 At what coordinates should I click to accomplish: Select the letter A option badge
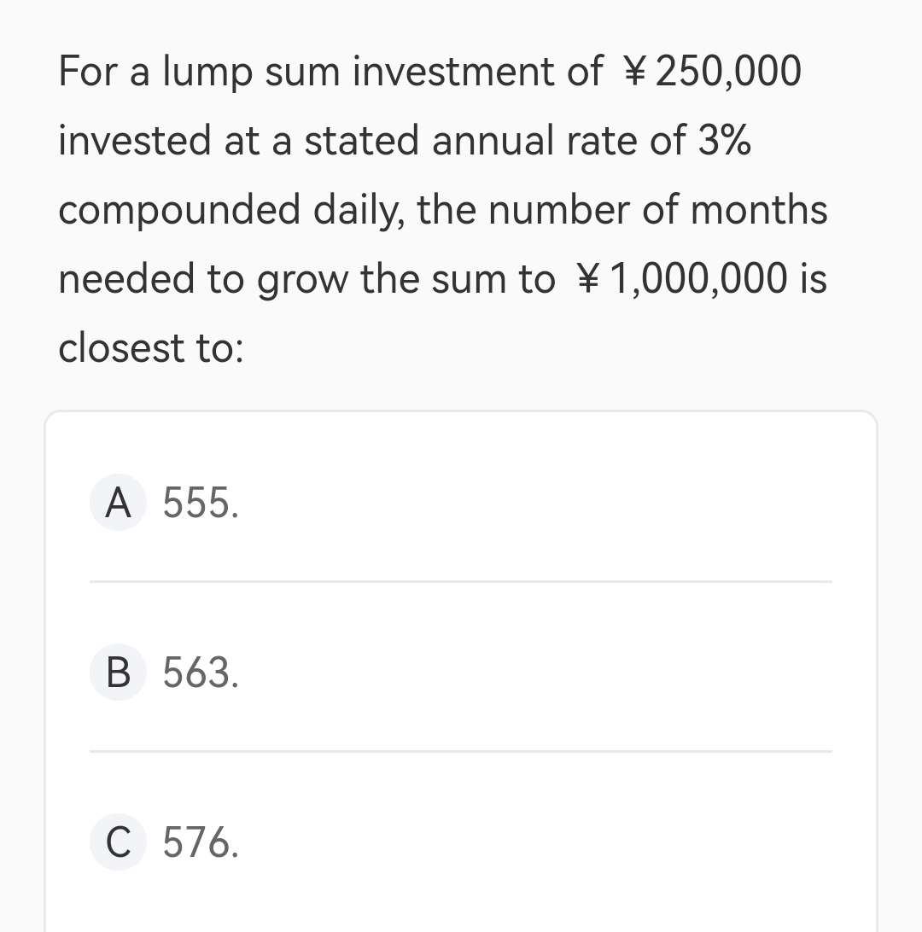click(x=118, y=503)
